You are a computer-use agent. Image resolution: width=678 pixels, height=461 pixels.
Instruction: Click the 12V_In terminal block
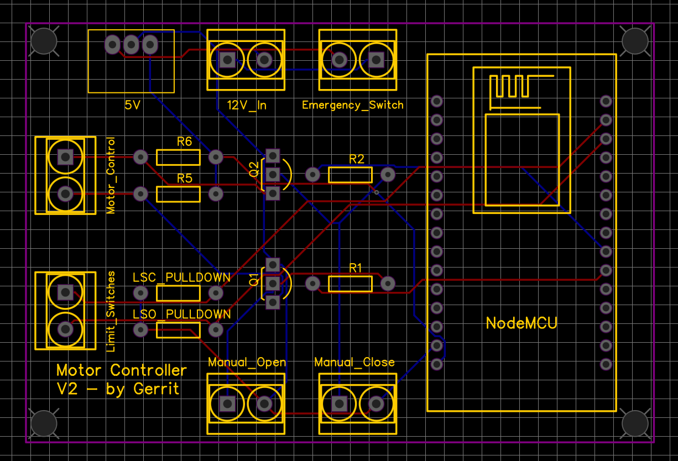(x=246, y=58)
